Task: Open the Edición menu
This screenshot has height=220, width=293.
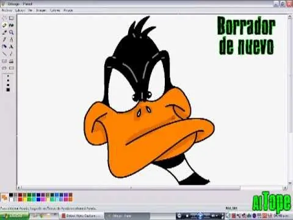Action: (x=20, y=10)
